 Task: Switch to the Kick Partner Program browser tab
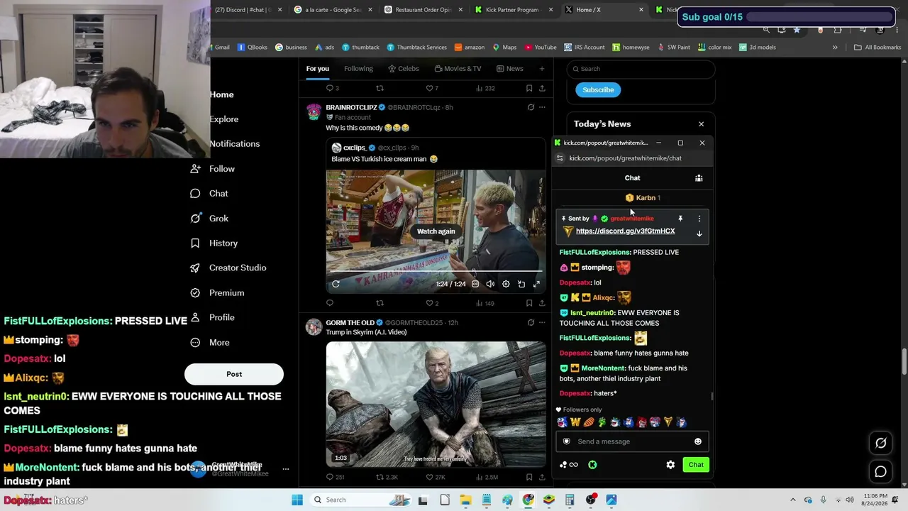coord(512,10)
